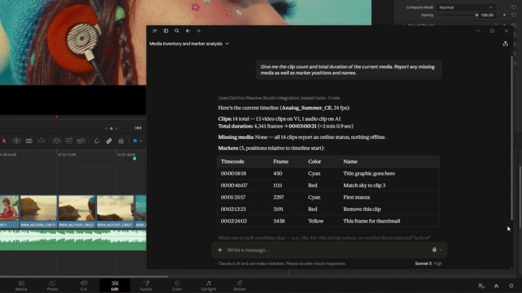Toggle Linked Selection chain icon

pos(109,141)
